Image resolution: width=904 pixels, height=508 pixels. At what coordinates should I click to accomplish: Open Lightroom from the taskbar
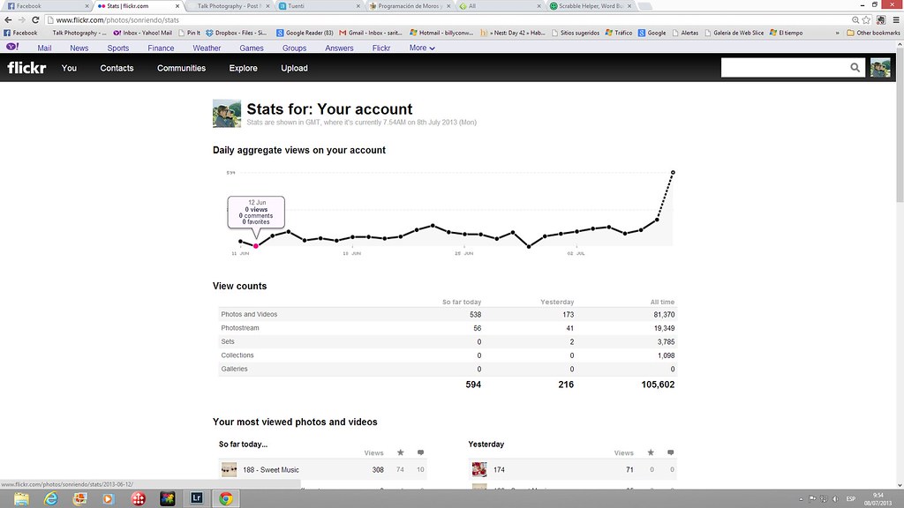tap(196, 498)
